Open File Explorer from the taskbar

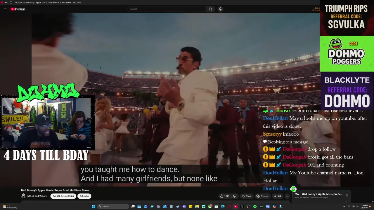[197, 206]
